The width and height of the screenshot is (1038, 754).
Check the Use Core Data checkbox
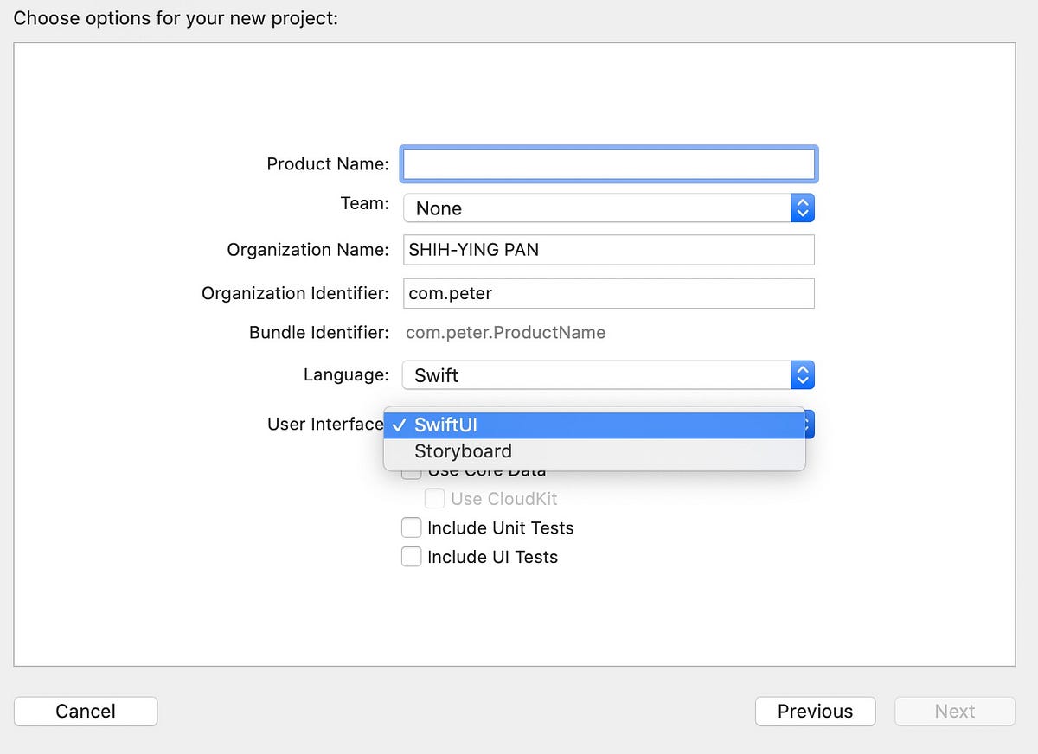click(411, 470)
